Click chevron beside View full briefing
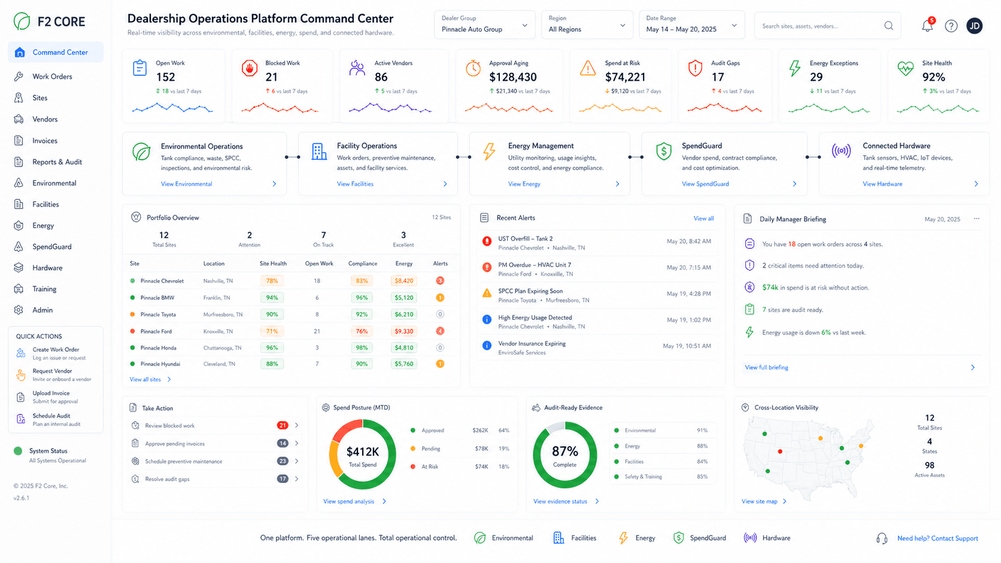The width and height of the screenshot is (1001, 563). point(972,367)
